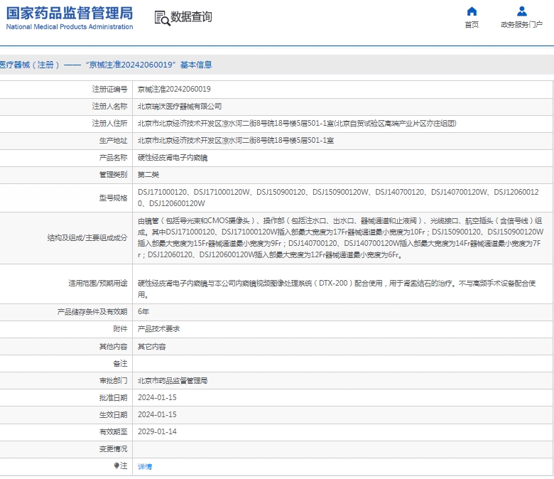Click the 数据查询 heading text
The height and width of the screenshot is (479, 554).
[x=191, y=16]
